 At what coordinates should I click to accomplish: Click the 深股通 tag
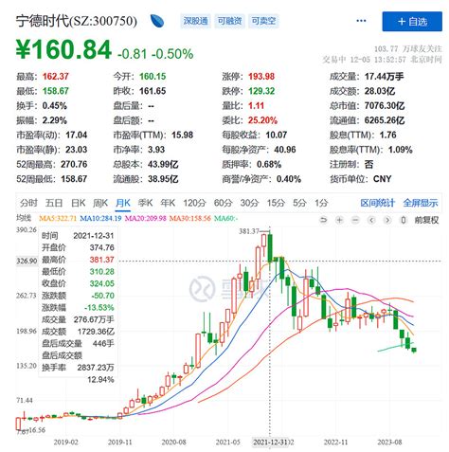(195, 21)
